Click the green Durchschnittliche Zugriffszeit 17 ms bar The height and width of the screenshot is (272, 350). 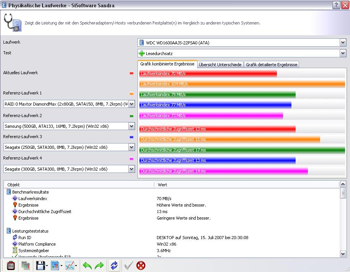click(242, 150)
